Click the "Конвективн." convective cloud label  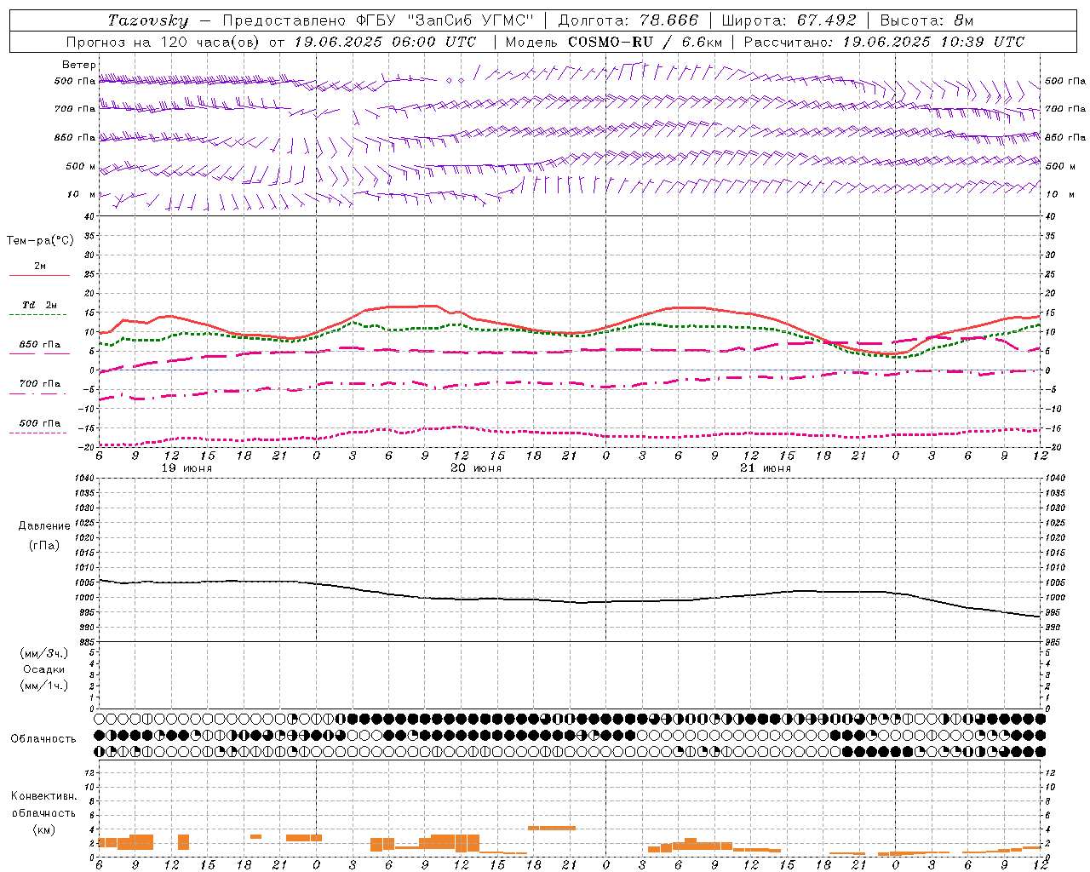[x=44, y=796]
